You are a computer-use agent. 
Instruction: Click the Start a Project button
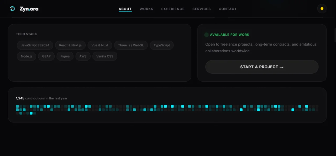click(x=262, y=67)
